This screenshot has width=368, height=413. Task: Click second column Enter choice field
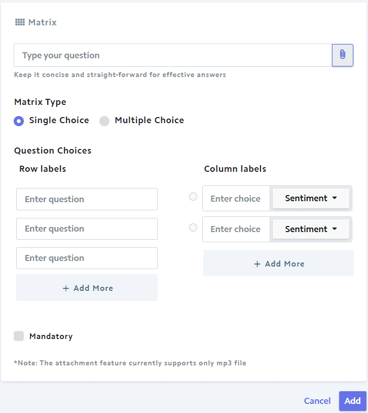tap(236, 229)
